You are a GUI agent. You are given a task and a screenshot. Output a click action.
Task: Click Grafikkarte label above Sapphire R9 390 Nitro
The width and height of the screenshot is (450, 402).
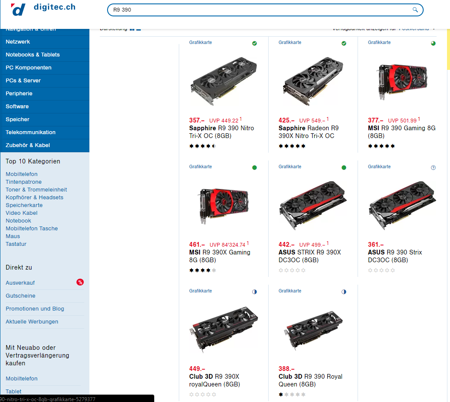200,42
